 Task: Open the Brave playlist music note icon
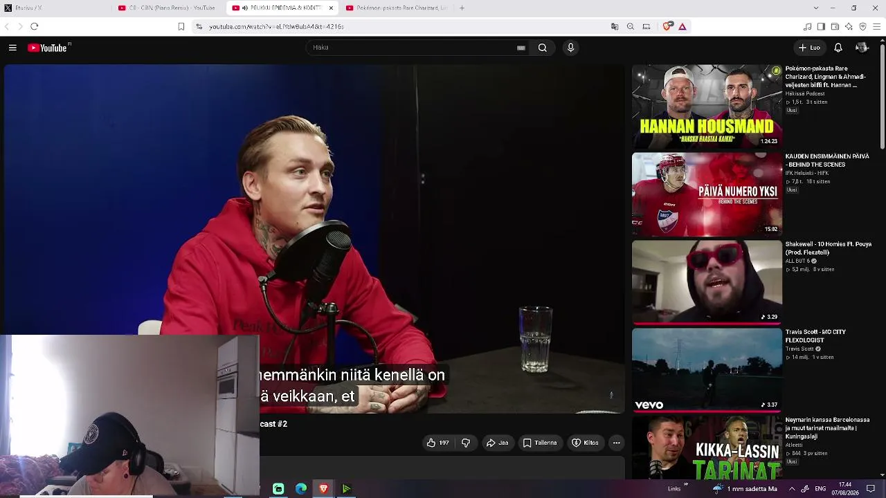pyautogui.click(x=807, y=26)
